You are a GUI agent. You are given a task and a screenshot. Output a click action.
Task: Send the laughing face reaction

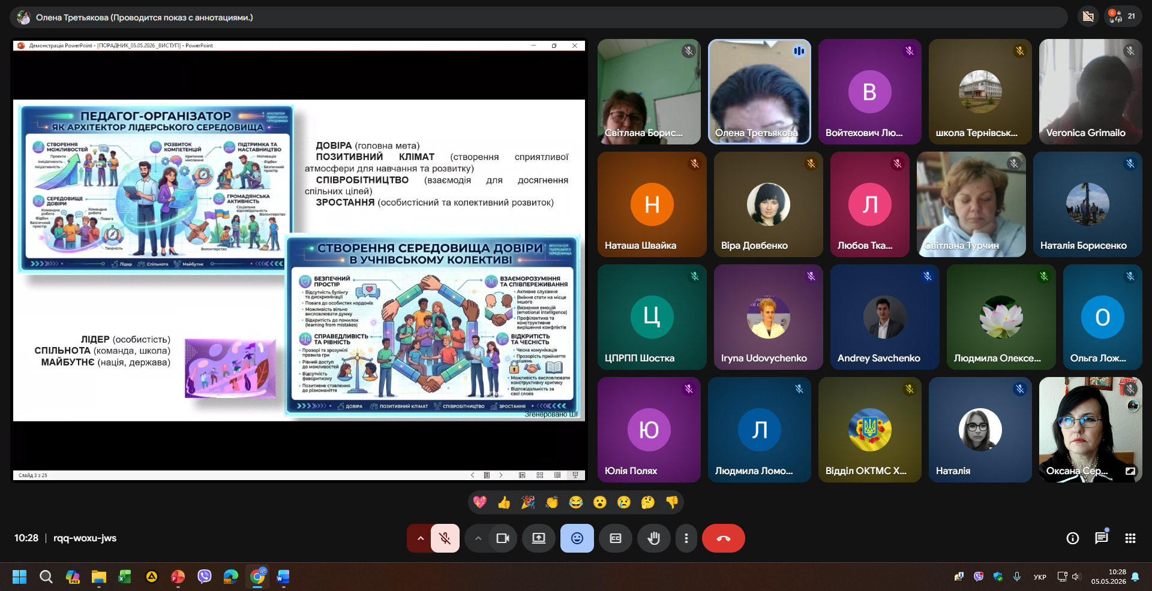click(576, 502)
